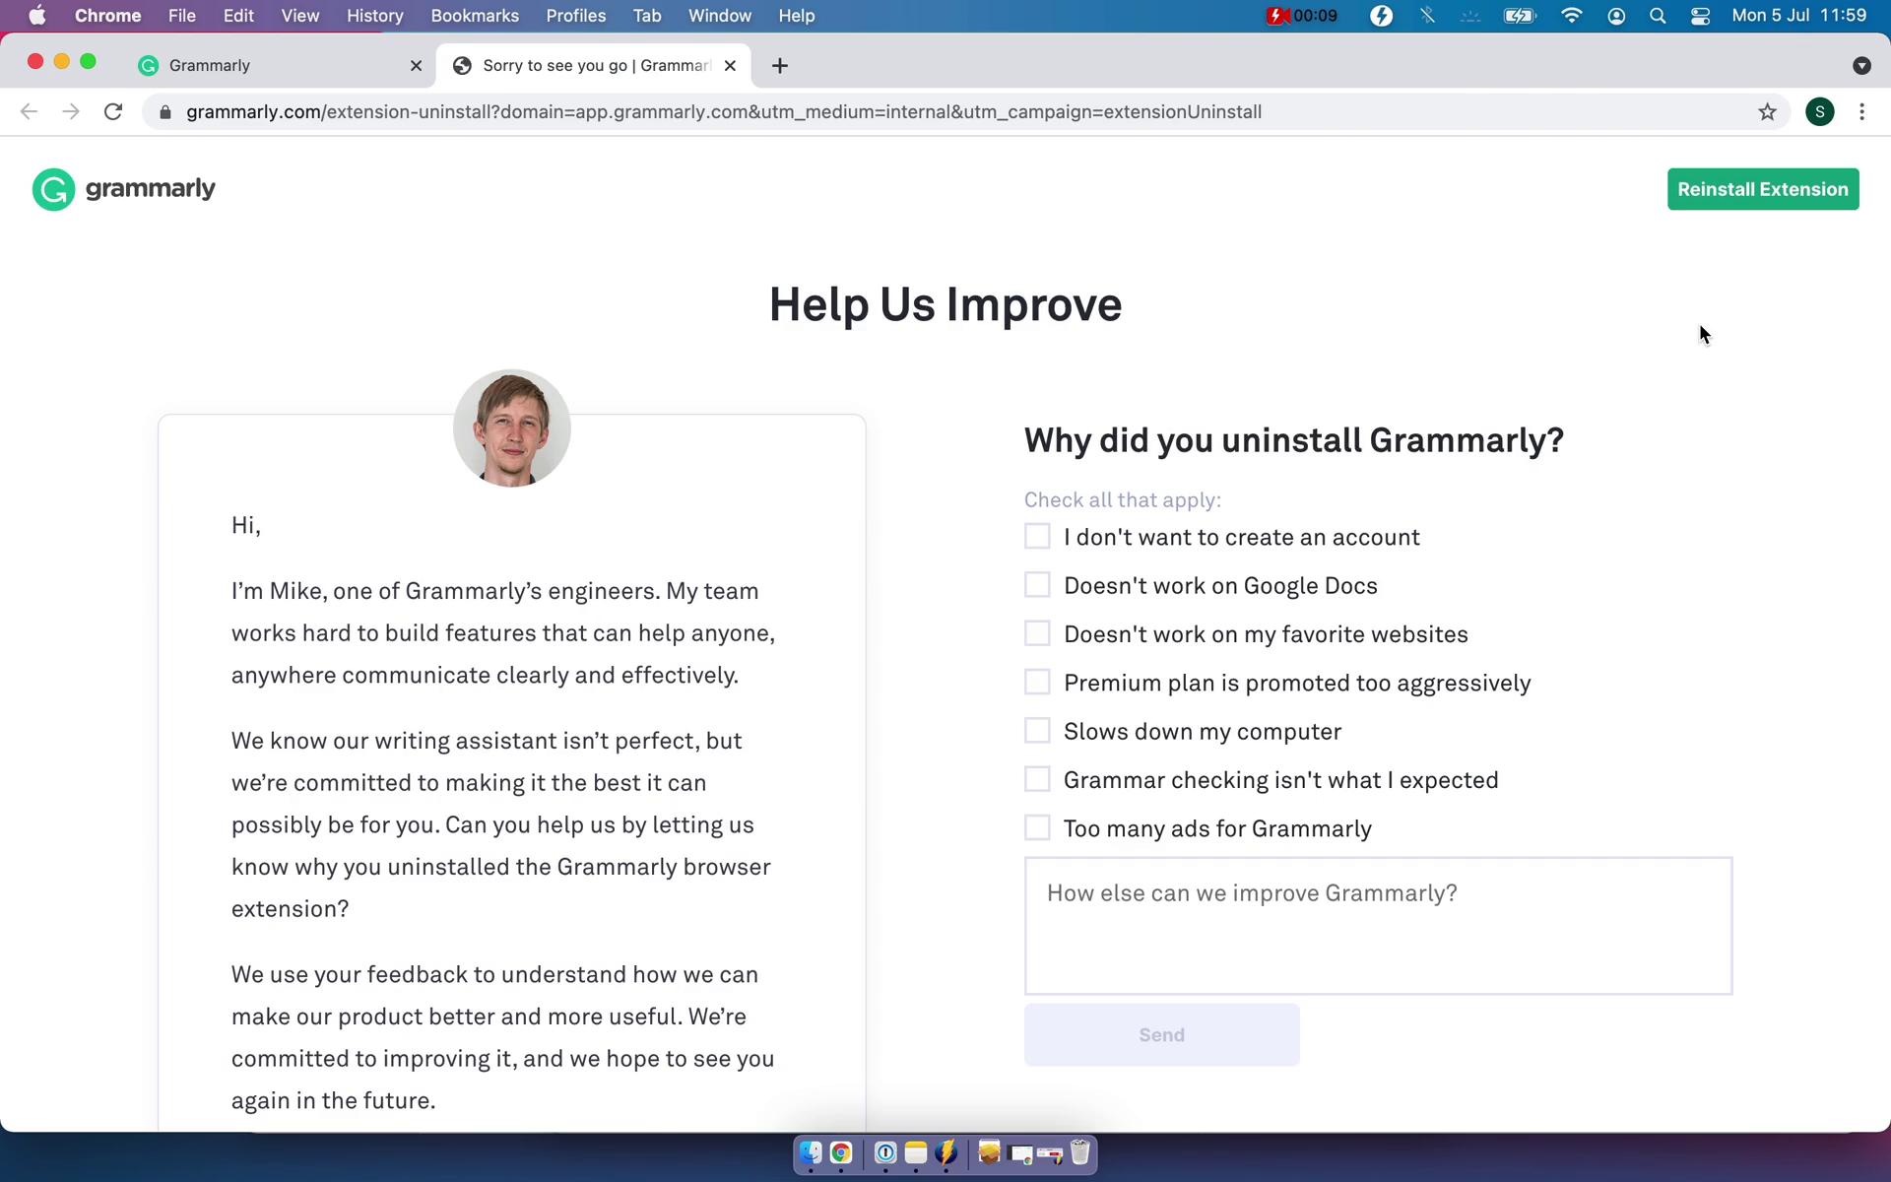Open the Wi-Fi menu

coord(1572,16)
